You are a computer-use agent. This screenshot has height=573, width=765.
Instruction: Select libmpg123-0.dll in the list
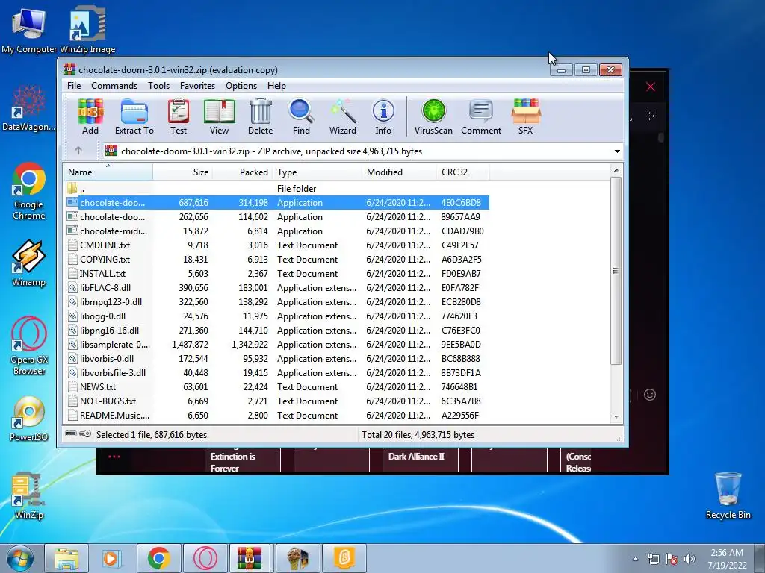click(276, 301)
